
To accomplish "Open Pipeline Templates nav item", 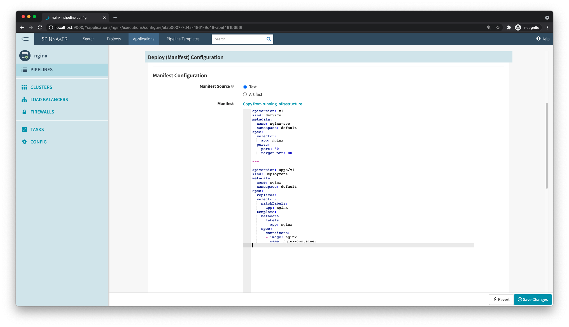I will [x=183, y=39].
